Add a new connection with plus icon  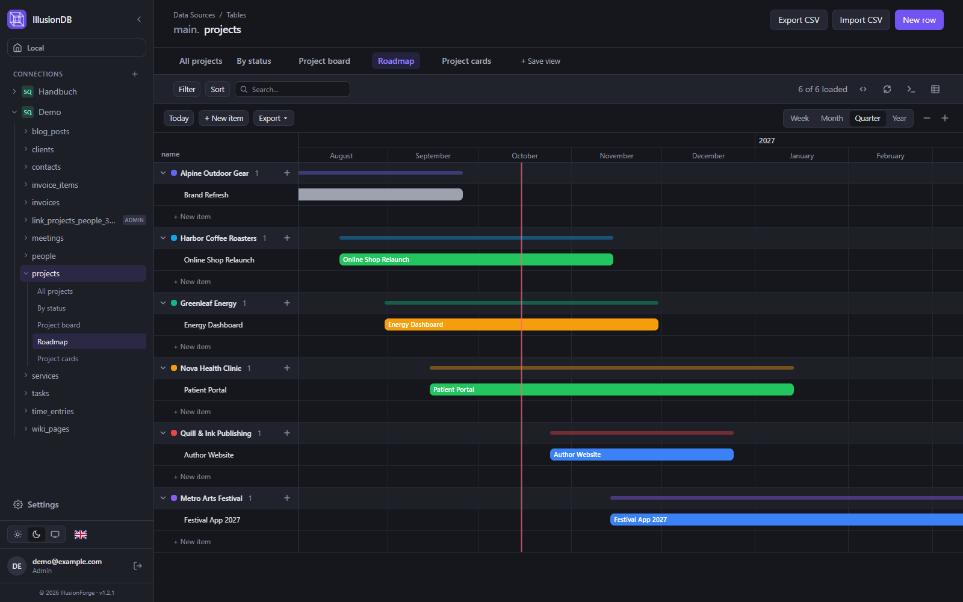[135, 74]
